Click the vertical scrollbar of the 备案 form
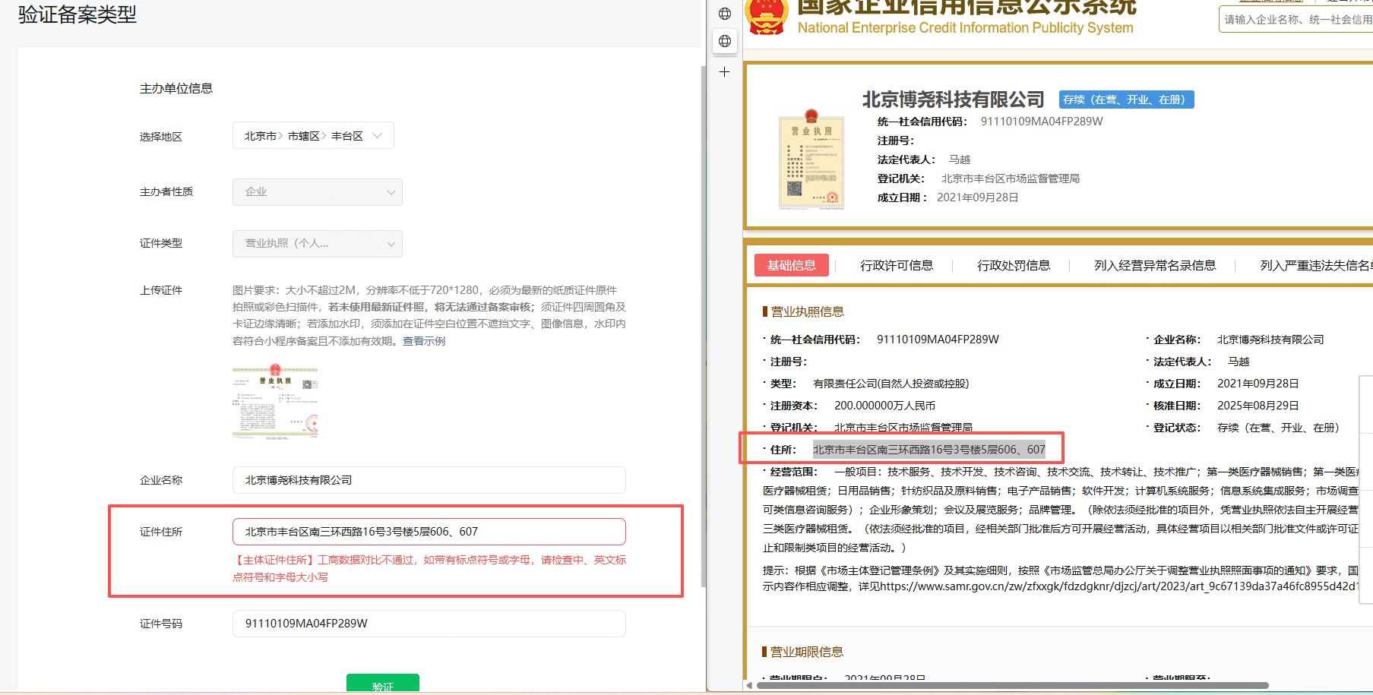The height and width of the screenshot is (695, 1373). (703, 327)
